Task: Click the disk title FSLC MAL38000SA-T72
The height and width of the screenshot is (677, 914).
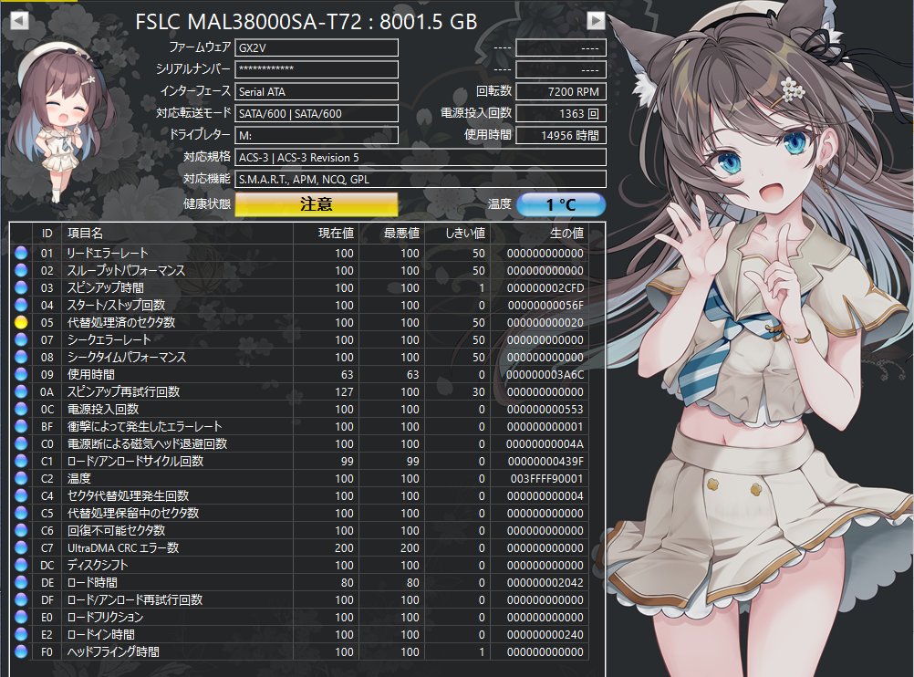Action: [250, 22]
